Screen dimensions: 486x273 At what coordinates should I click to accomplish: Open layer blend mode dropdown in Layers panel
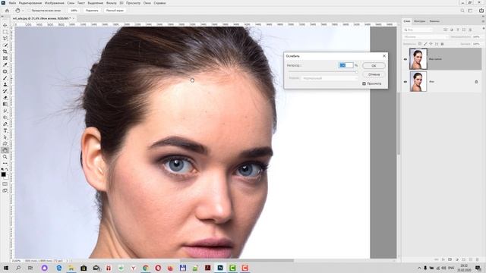pyautogui.click(x=426, y=37)
